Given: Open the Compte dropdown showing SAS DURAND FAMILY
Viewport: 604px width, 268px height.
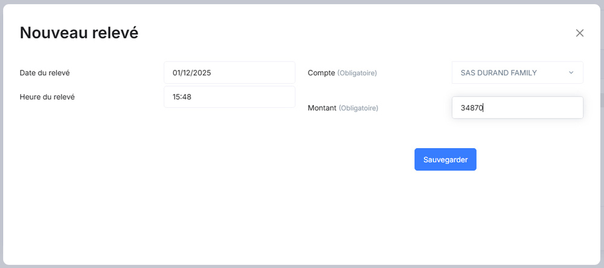Looking at the screenshot, I should [518, 72].
